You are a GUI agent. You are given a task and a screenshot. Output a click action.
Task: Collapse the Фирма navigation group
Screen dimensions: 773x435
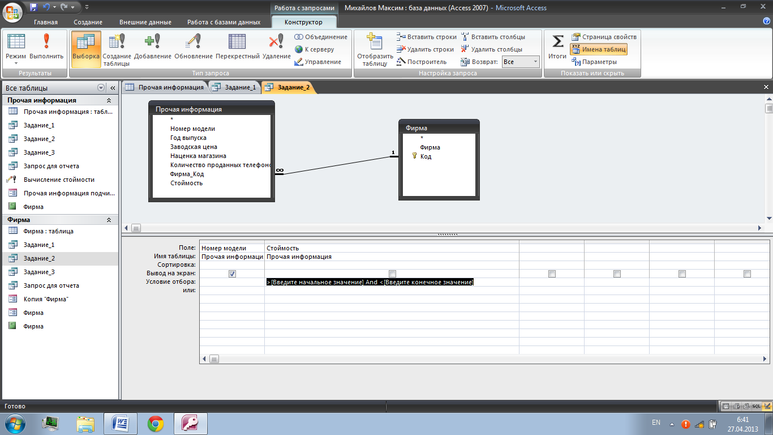point(109,220)
